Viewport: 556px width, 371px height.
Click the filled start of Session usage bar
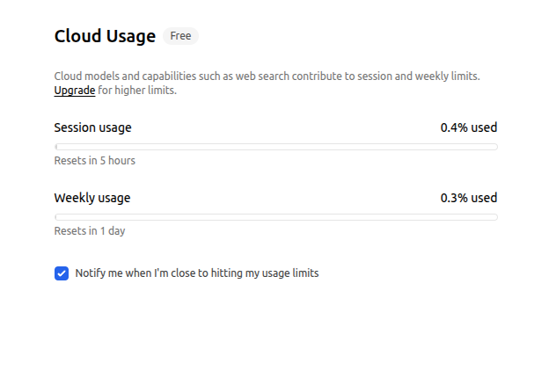point(56,147)
